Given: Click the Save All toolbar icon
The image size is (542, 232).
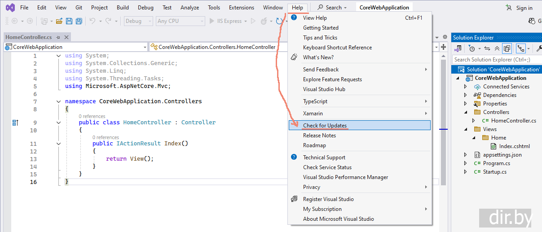Looking at the screenshot, I should [79, 21].
